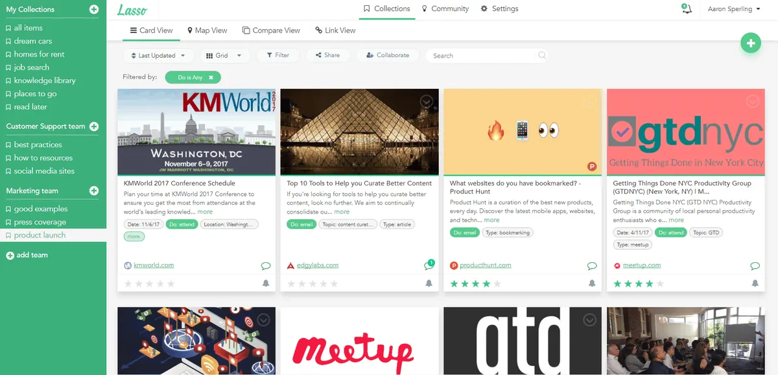Open the meetup.com link

(642, 265)
